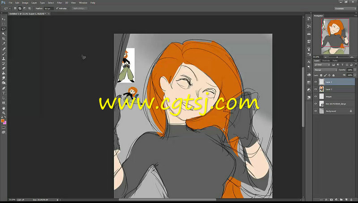Hide the Background layer
This screenshot has width=358, height=203.
click(315, 111)
